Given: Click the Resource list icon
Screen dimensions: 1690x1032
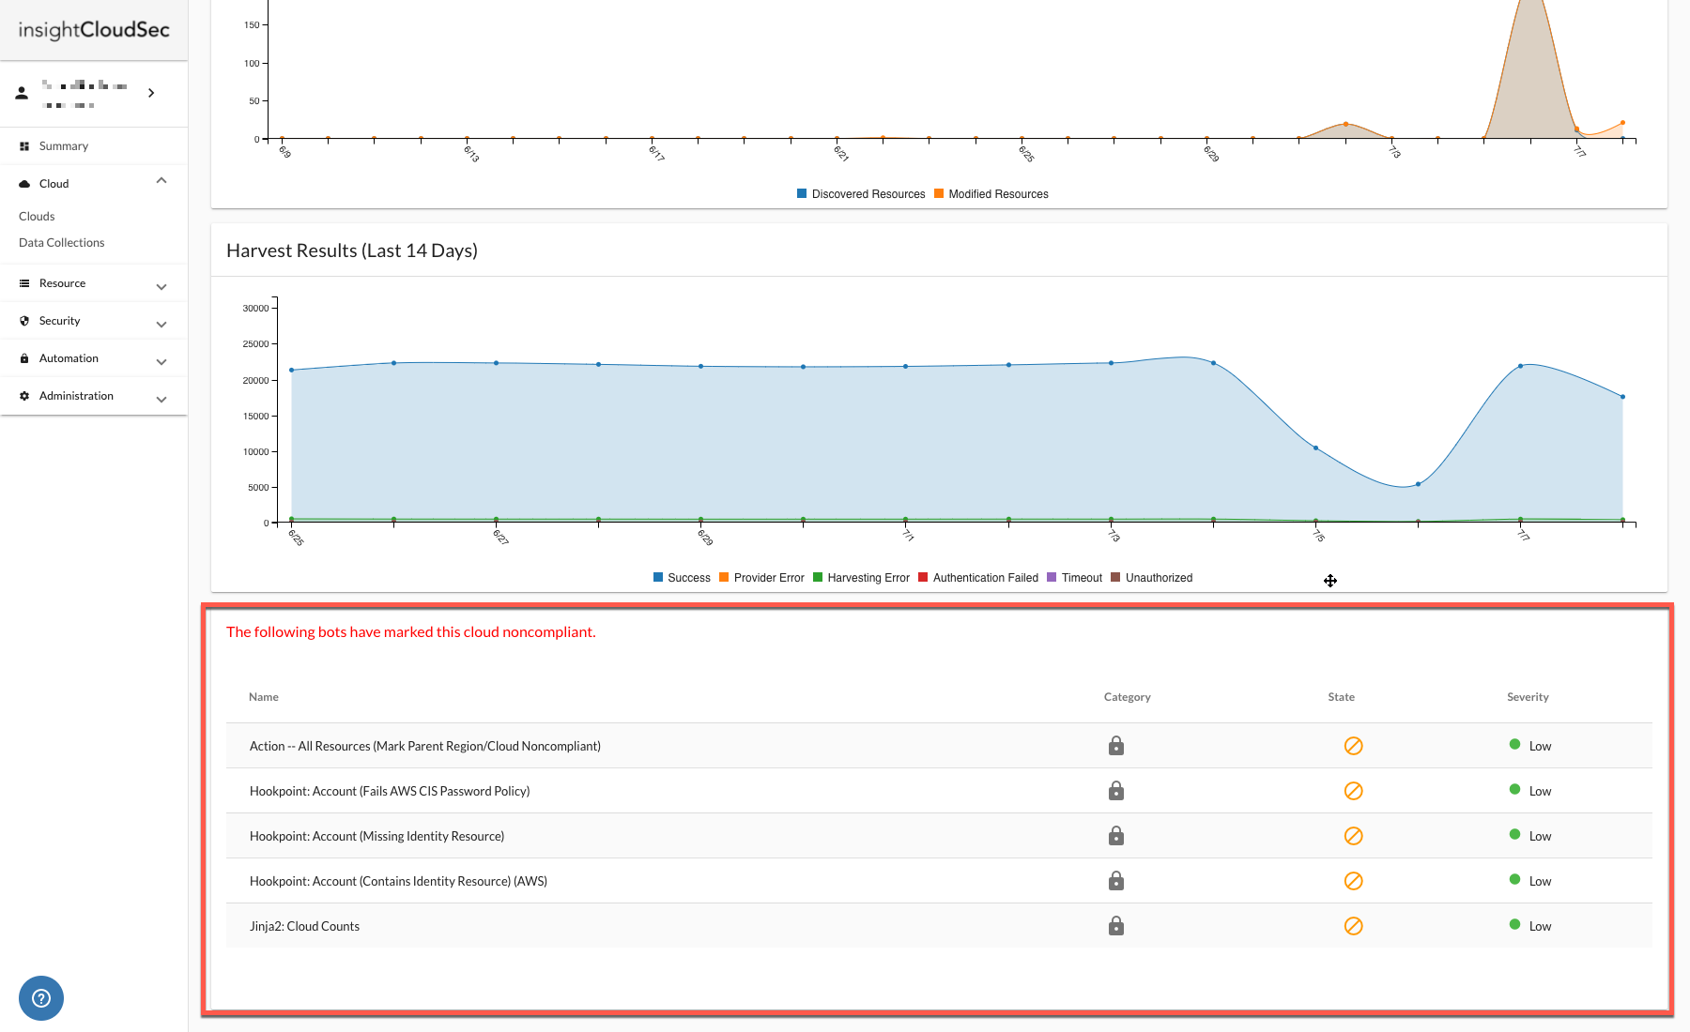Looking at the screenshot, I should pos(24,283).
